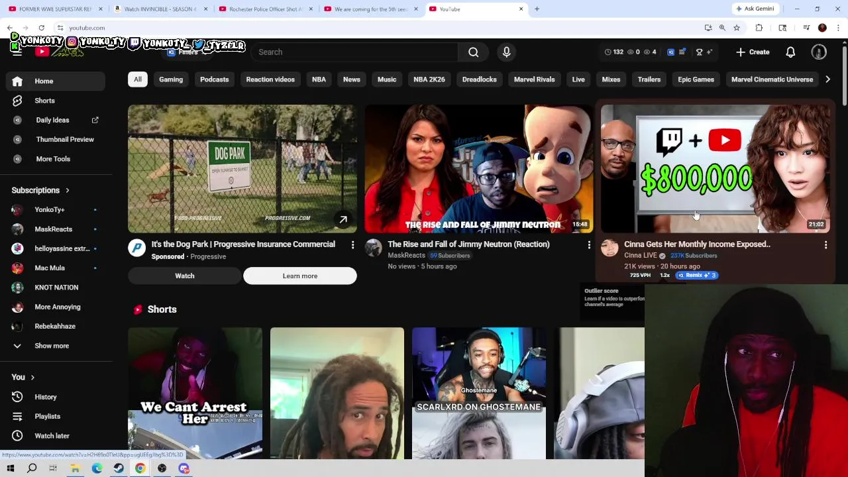This screenshot has height=477, width=848.
Task: Select the NBA 2K26 chip
Action: click(x=429, y=79)
